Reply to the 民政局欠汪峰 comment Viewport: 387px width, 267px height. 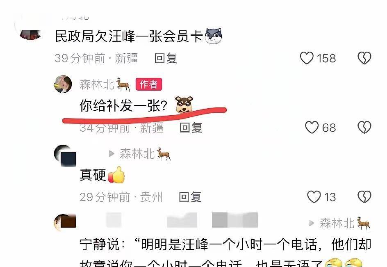point(166,58)
